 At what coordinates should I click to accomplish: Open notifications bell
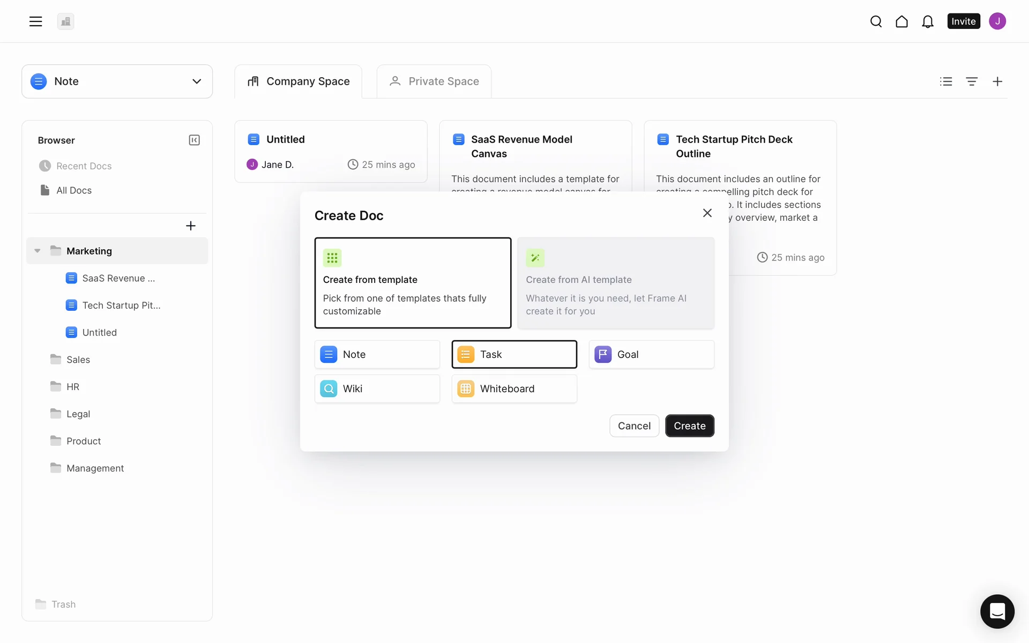(x=928, y=21)
